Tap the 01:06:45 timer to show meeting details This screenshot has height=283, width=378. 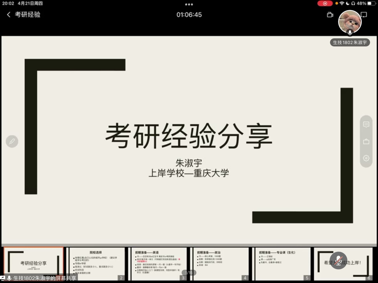tap(189, 15)
